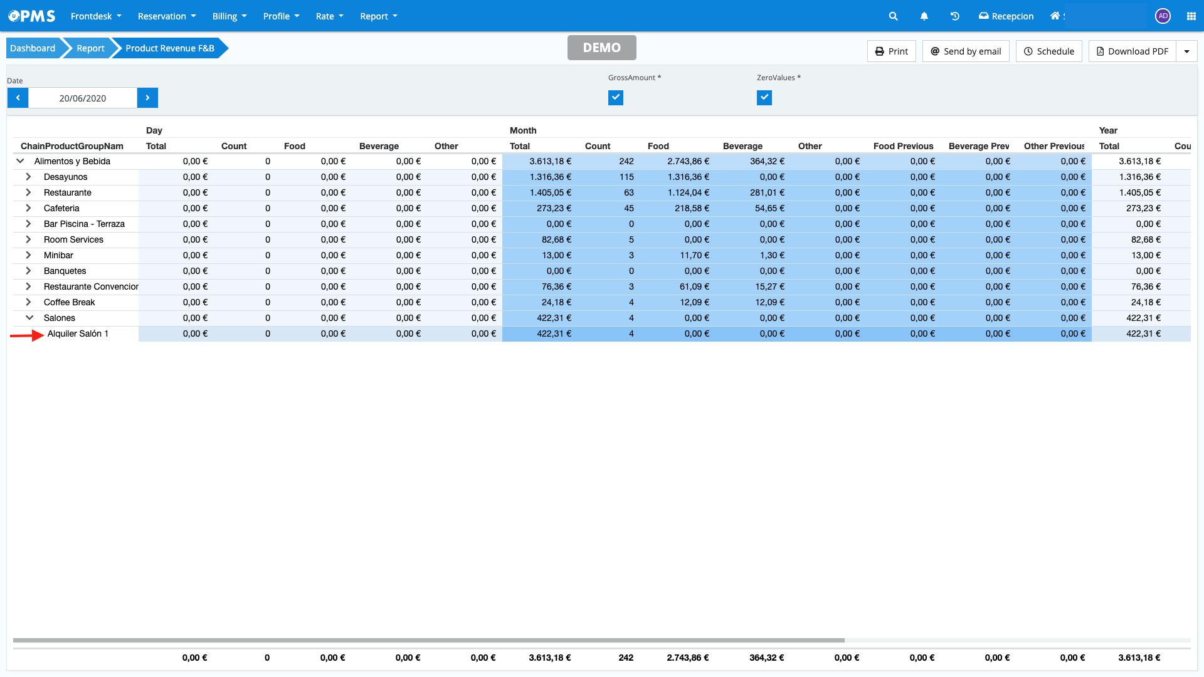Image resolution: width=1204 pixels, height=677 pixels.
Task: Click the Send by email button
Action: point(965,51)
